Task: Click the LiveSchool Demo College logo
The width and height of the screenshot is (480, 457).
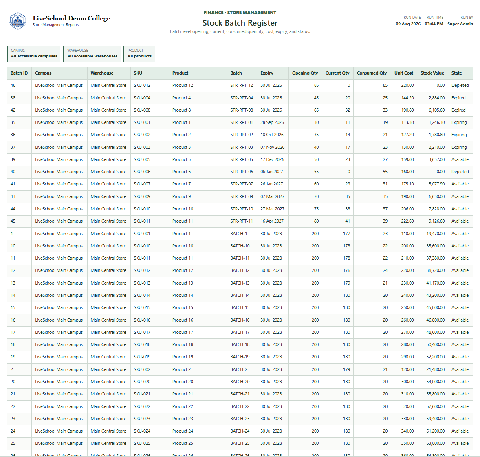Action: (x=18, y=21)
